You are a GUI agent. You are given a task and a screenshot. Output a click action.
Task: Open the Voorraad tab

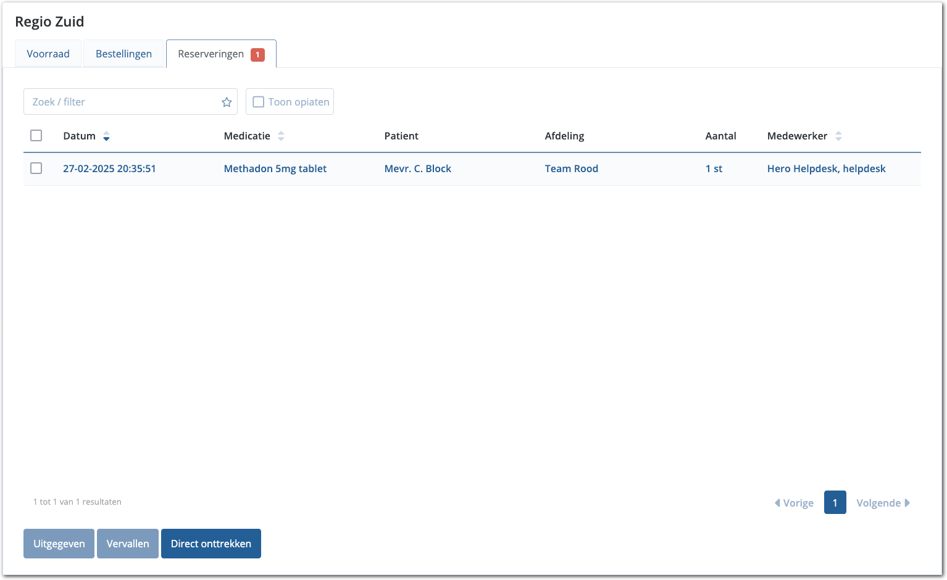[48, 54]
